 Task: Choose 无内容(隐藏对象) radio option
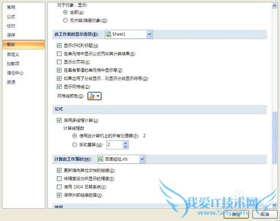[x=66, y=20]
